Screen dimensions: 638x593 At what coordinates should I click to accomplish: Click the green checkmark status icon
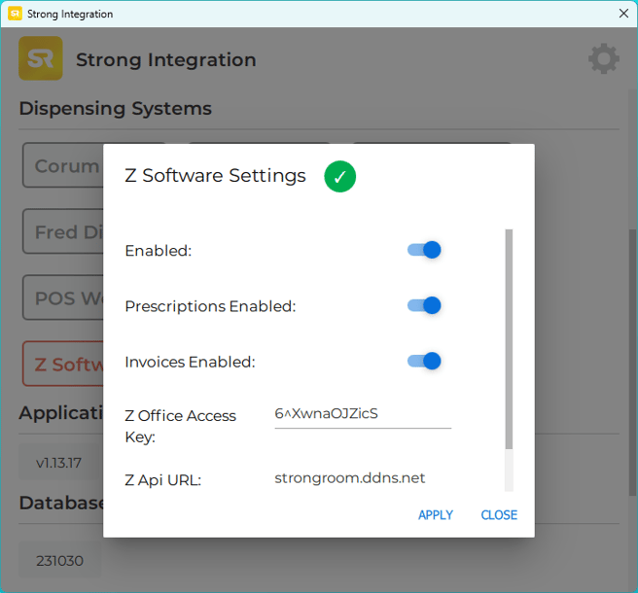(339, 177)
